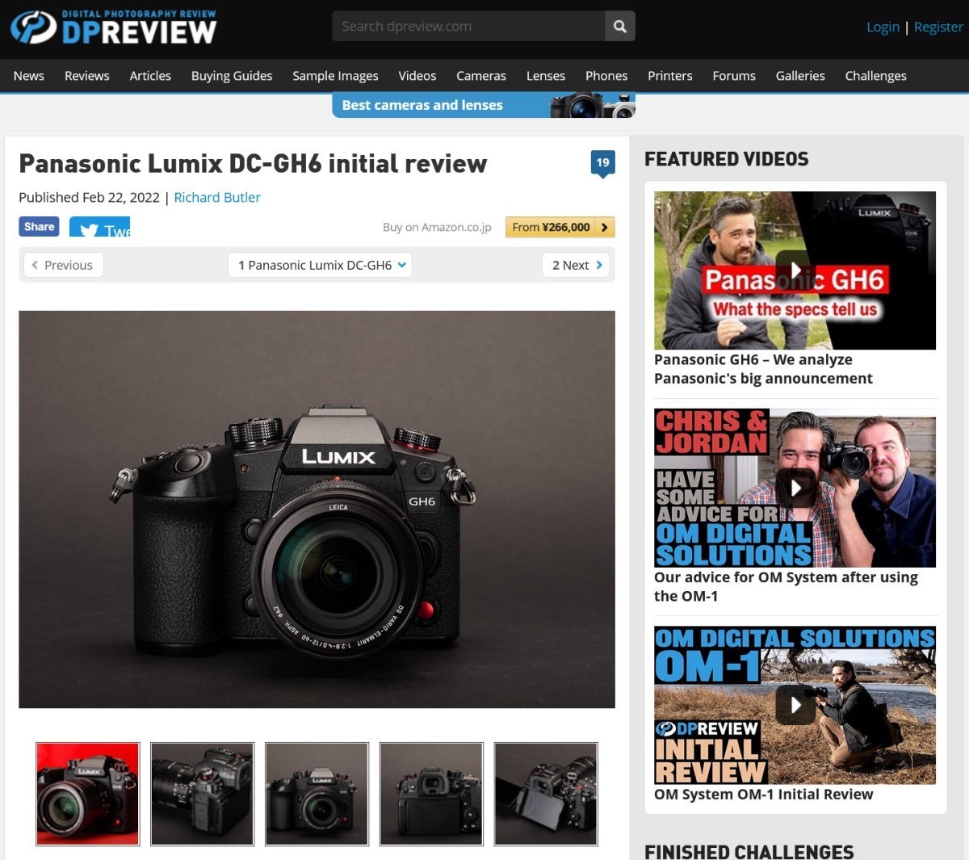Open 'Panasonic GH6 – We analyze' video title
This screenshot has height=860, width=969.
click(x=763, y=369)
